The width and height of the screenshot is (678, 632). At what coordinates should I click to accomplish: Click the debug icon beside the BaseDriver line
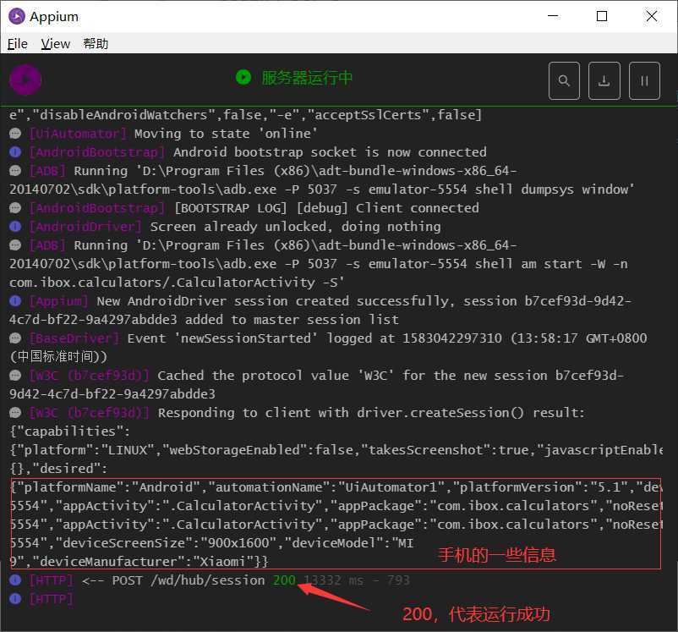tap(15, 338)
